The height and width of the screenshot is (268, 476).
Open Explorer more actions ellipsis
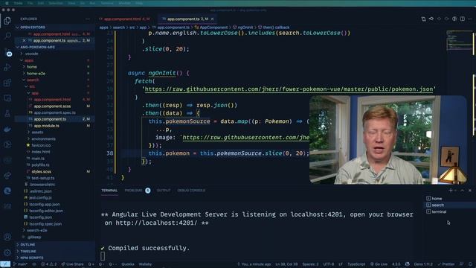pos(88,19)
